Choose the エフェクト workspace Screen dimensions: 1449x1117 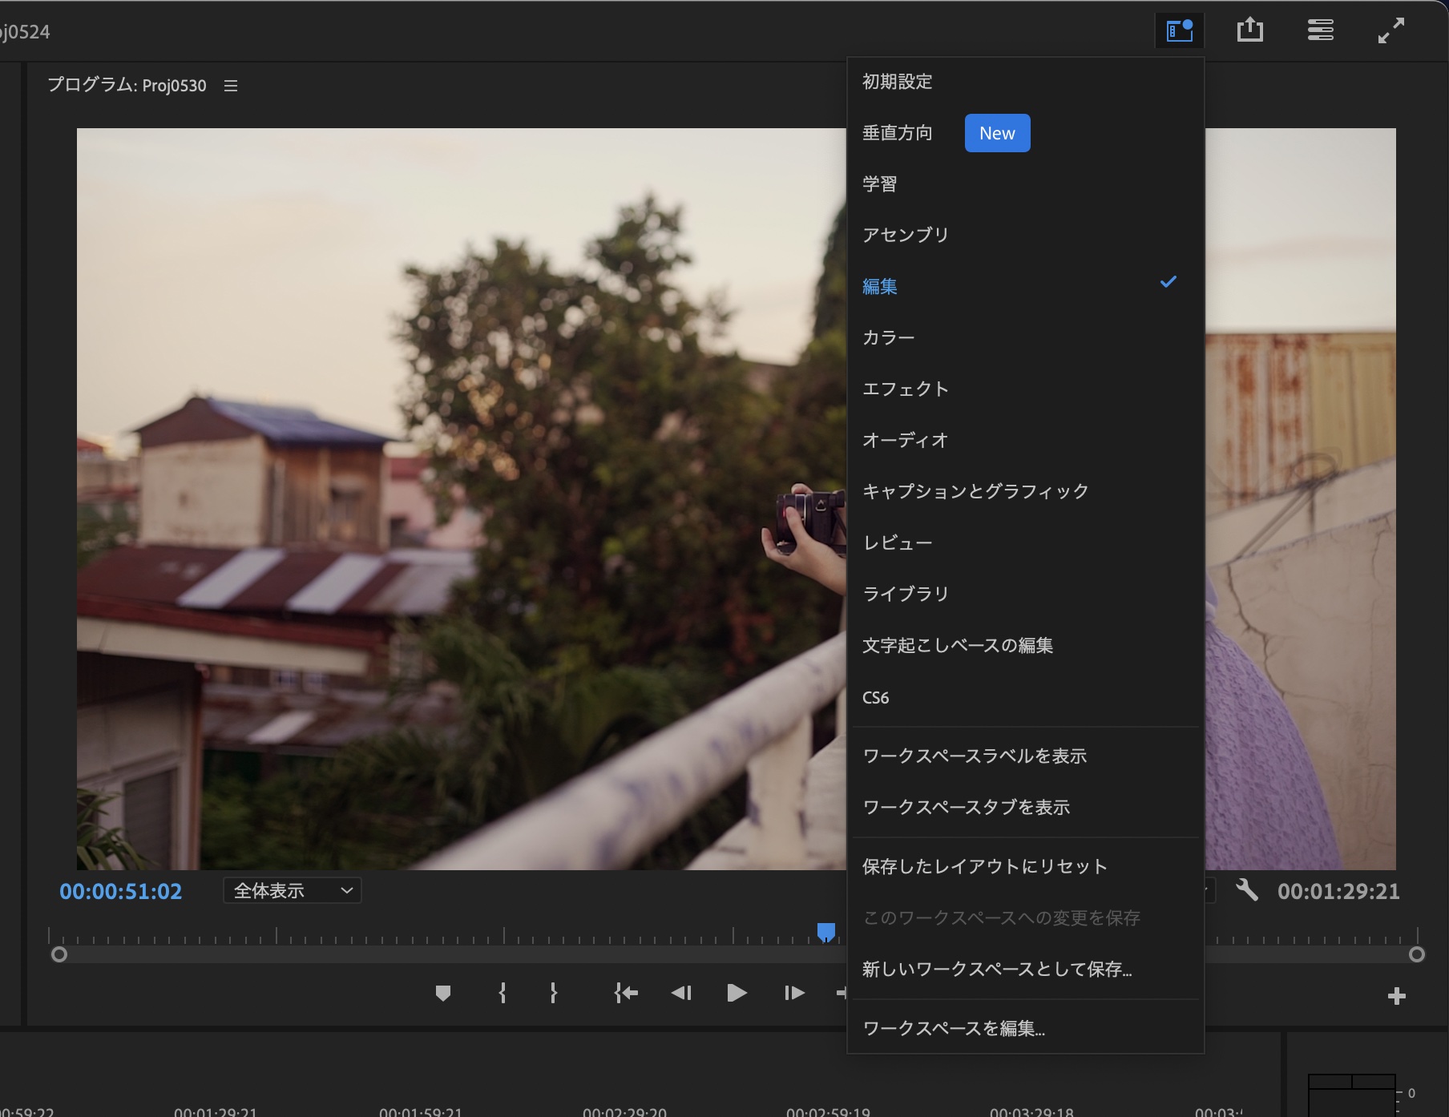point(905,389)
